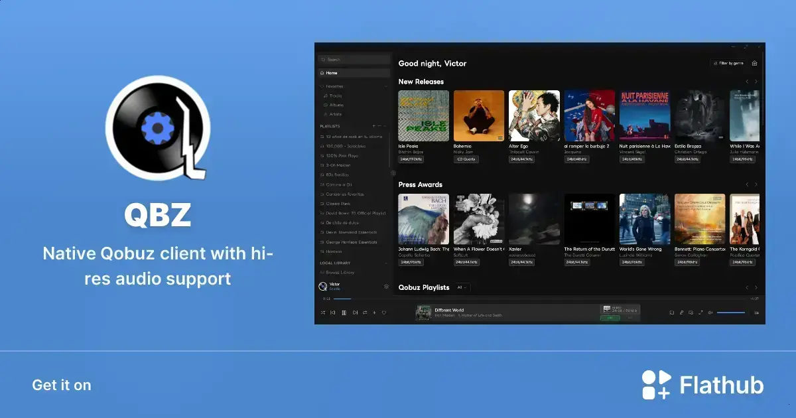Image resolution: width=796 pixels, height=418 pixels.
Task: Collapse the Playlists section chevron
Action: (385, 126)
